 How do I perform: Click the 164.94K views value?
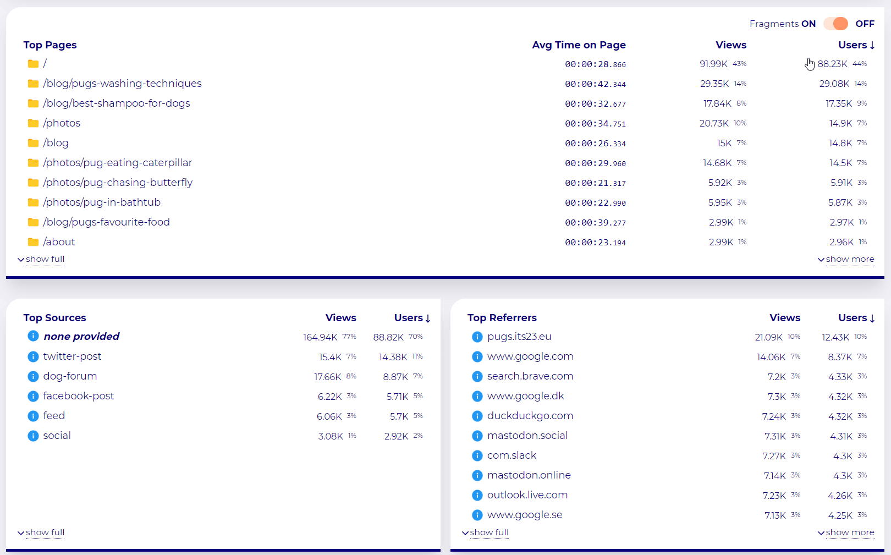coord(320,337)
